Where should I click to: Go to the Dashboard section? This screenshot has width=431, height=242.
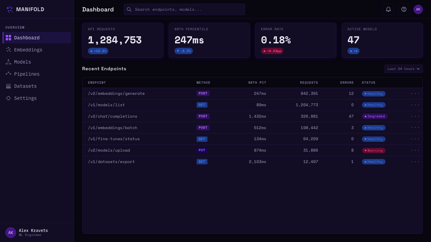coord(37,38)
